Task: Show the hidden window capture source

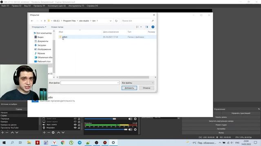Action: tap(75, 118)
